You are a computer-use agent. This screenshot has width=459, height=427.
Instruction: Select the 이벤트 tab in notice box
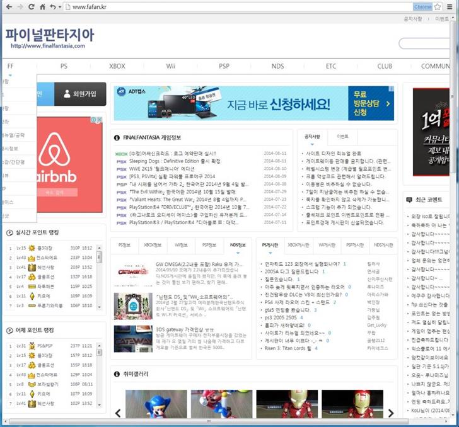[343, 137]
